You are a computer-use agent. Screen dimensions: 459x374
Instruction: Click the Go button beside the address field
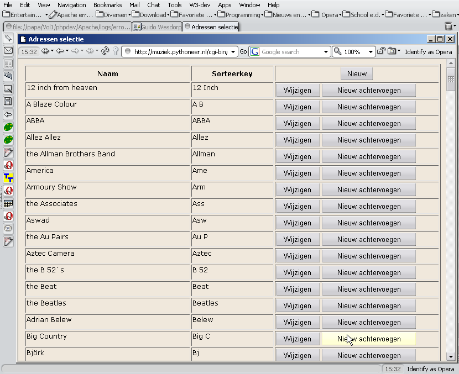pyautogui.click(x=243, y=51)
